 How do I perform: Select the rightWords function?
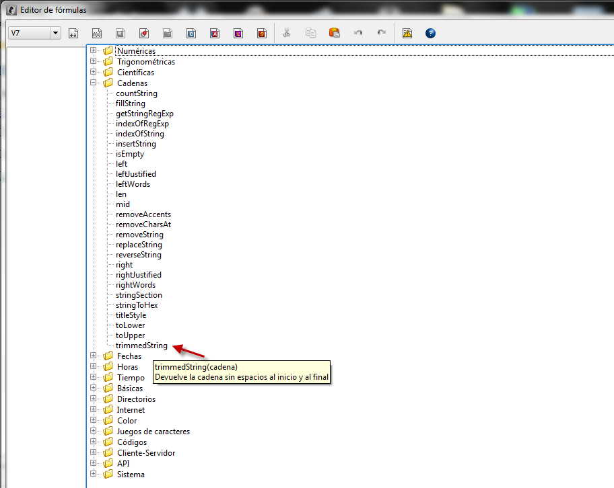pos(135,285)
